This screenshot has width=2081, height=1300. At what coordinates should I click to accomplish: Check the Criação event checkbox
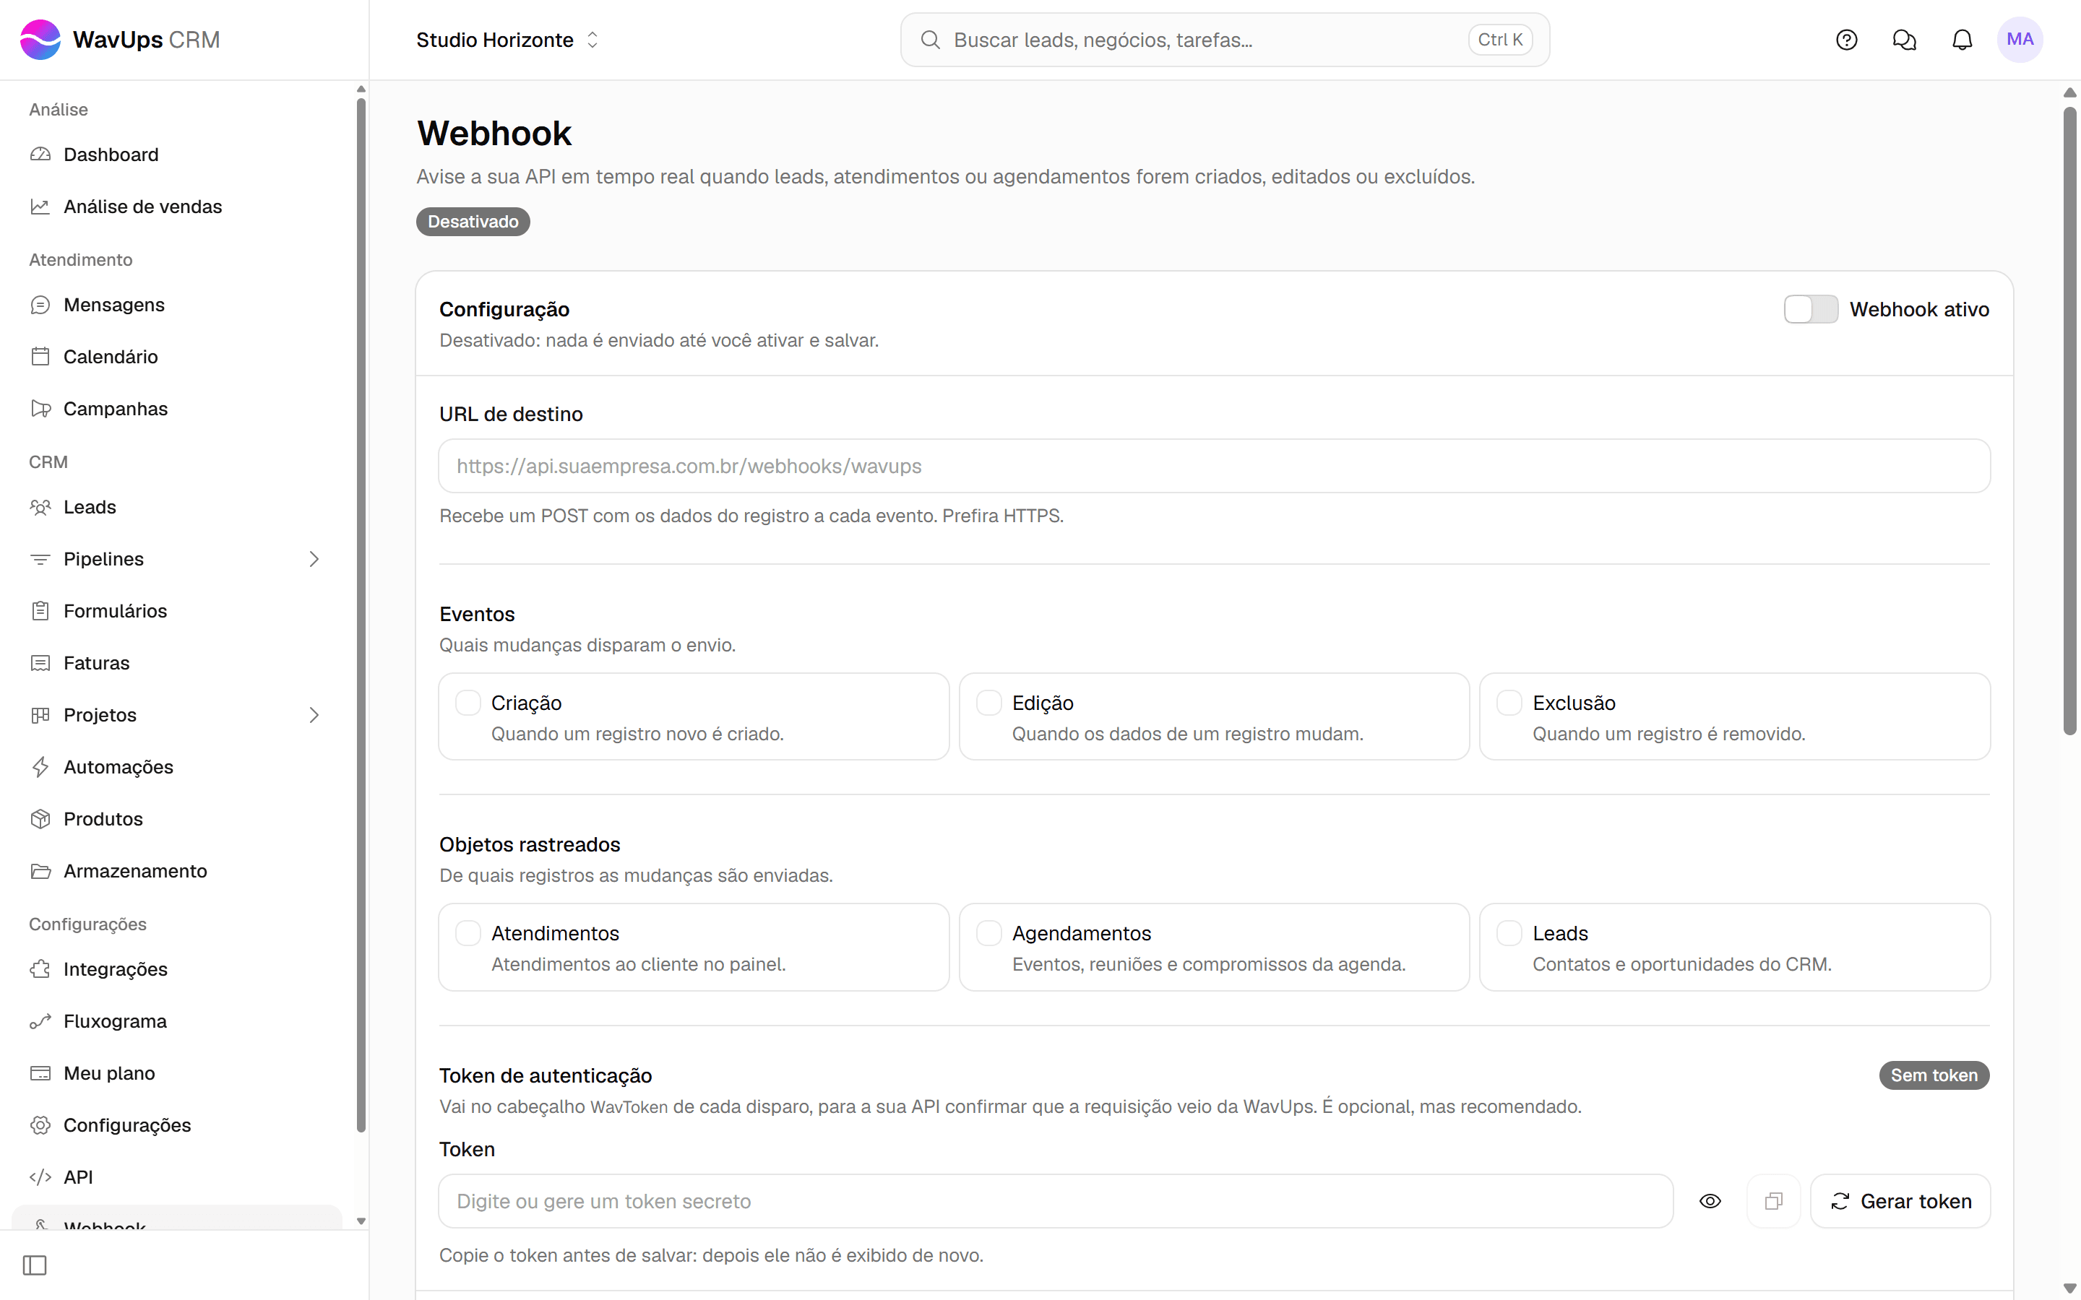tap(468, 703)
